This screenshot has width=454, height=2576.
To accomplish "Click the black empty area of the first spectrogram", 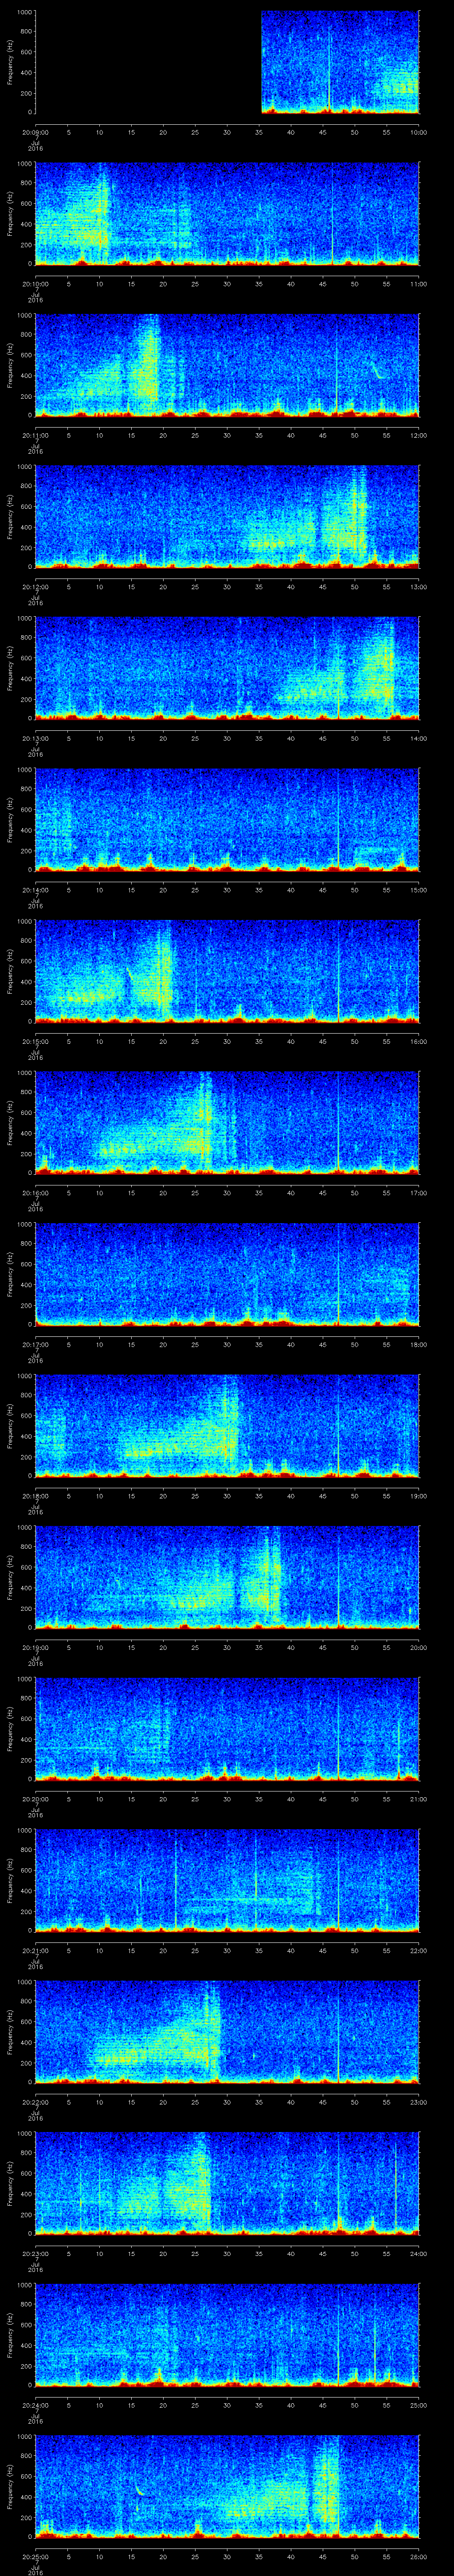I will click(148, 62).
